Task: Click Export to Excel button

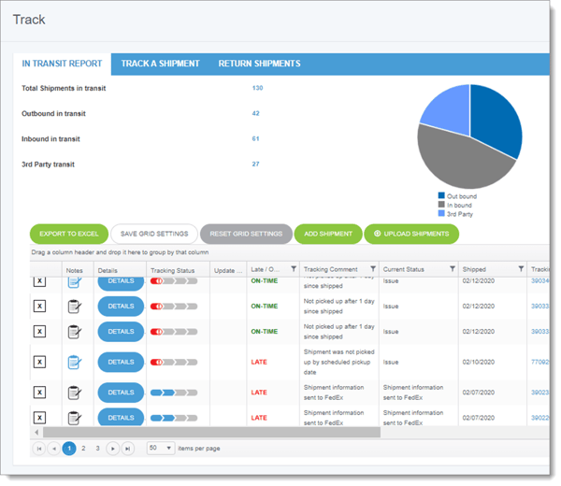Action: tap(69, 234)
